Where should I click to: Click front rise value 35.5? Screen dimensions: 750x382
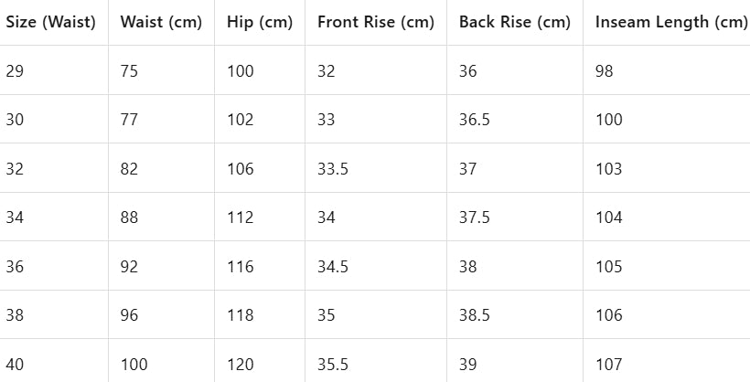click(333, 365)
